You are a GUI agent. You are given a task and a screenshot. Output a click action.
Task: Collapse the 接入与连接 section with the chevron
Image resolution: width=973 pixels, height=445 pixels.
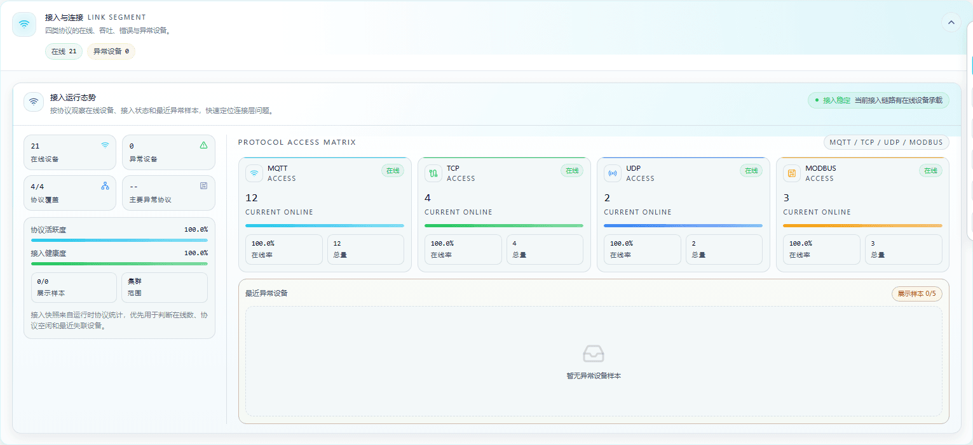pyautogui.click(x=951, y=22)
